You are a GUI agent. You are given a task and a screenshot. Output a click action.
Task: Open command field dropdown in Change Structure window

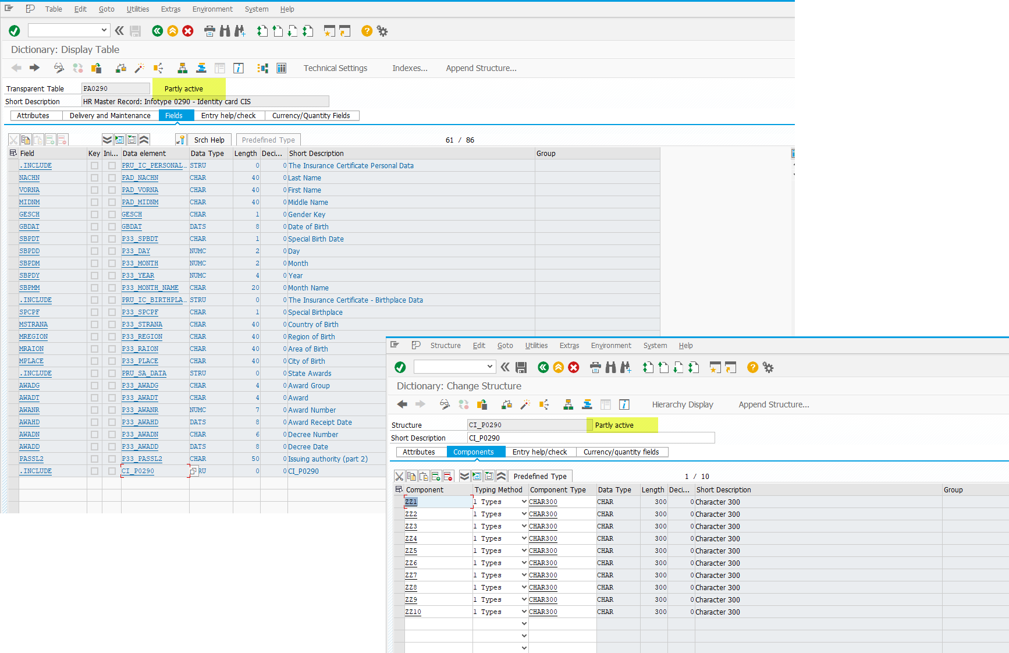tap(490, 367)
